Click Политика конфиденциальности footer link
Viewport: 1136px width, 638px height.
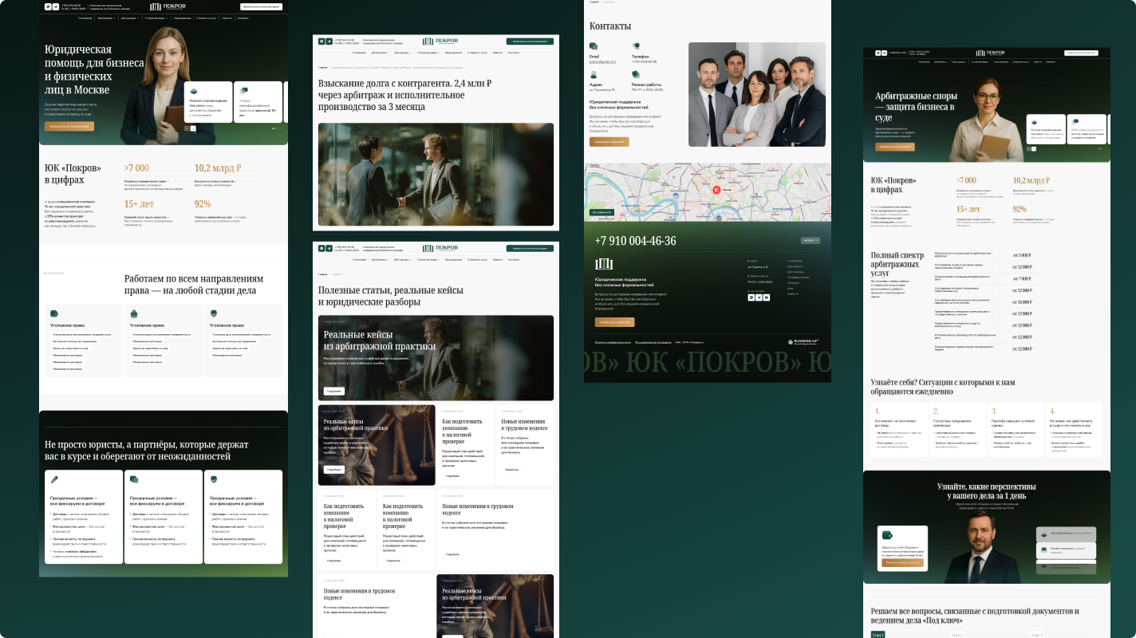click(x=613, y=342)
